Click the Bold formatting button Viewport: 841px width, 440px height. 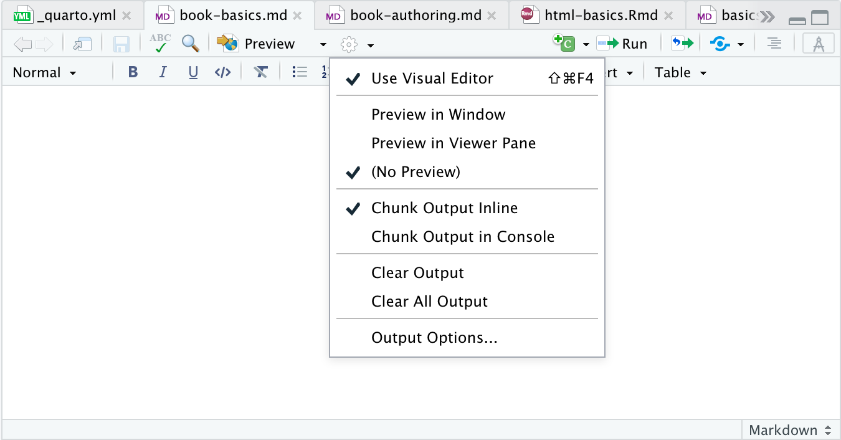(133, 72)
